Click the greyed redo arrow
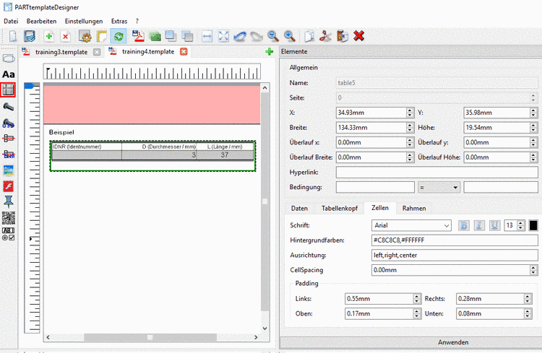Screen dimensions: 542x353 coord(257,36)
